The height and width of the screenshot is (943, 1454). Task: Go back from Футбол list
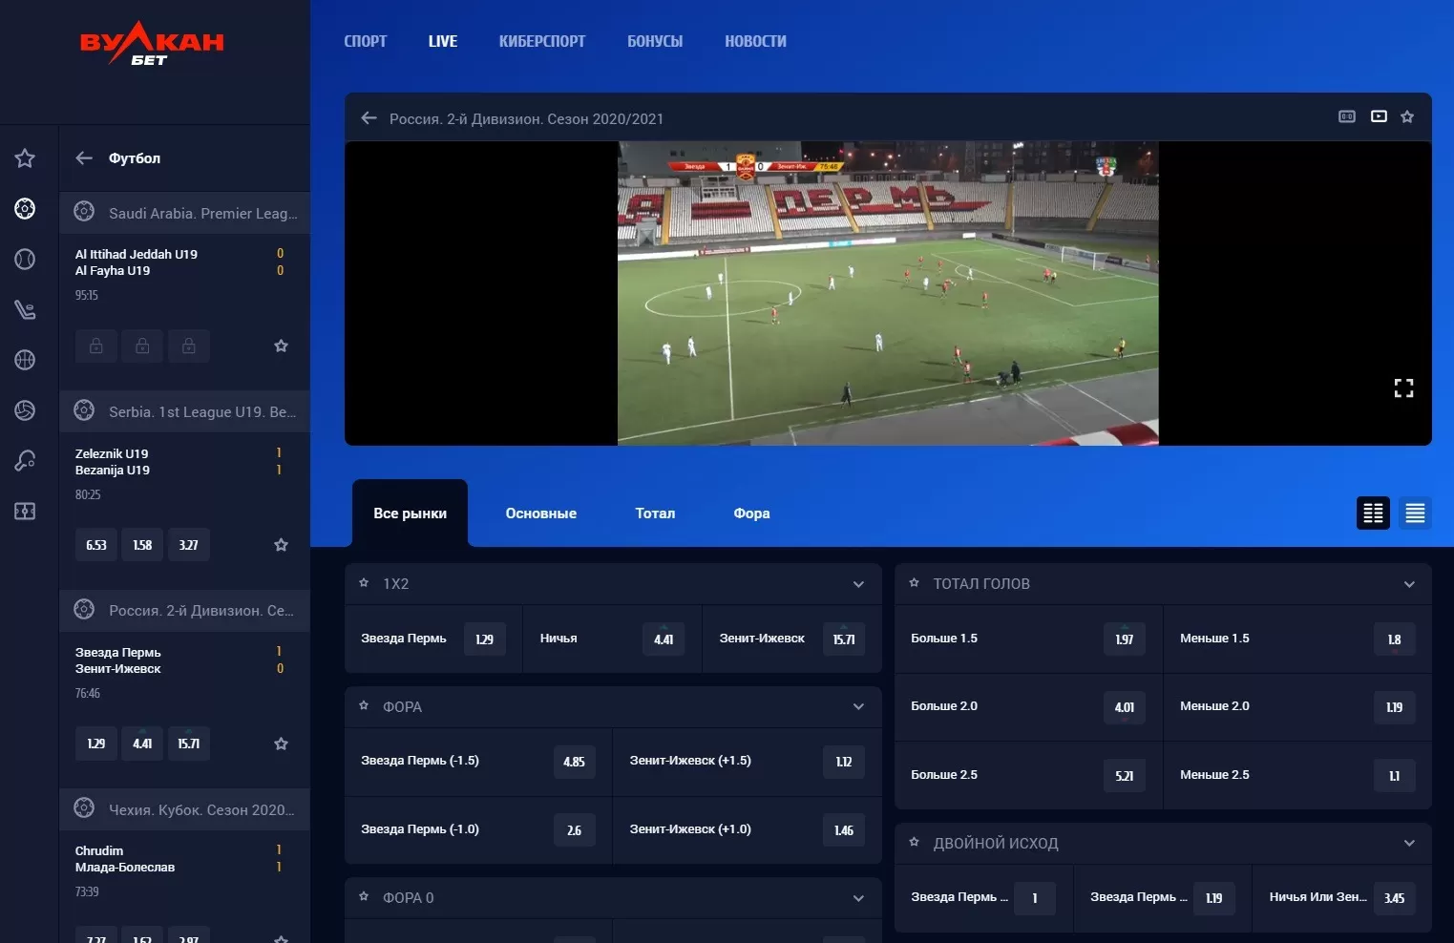[84, 158]
